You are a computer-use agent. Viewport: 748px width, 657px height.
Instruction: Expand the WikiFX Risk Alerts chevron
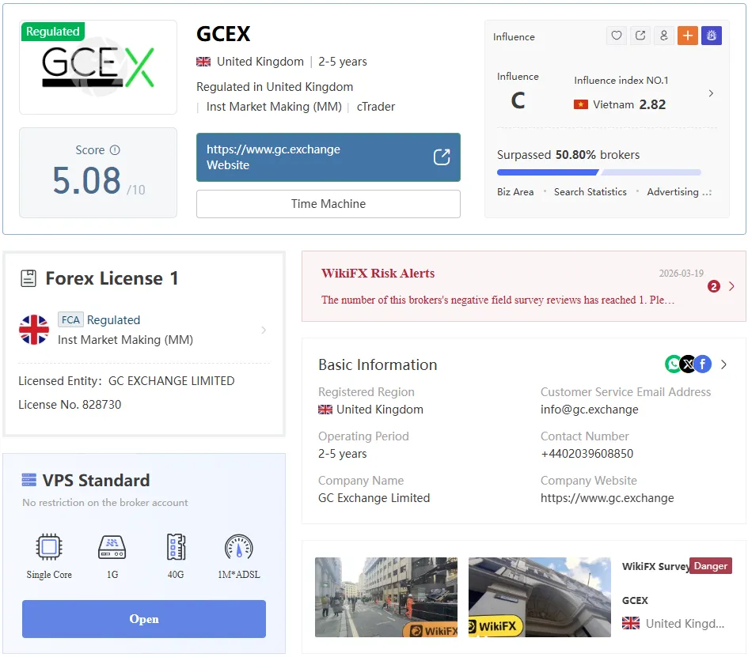[731, 286]
